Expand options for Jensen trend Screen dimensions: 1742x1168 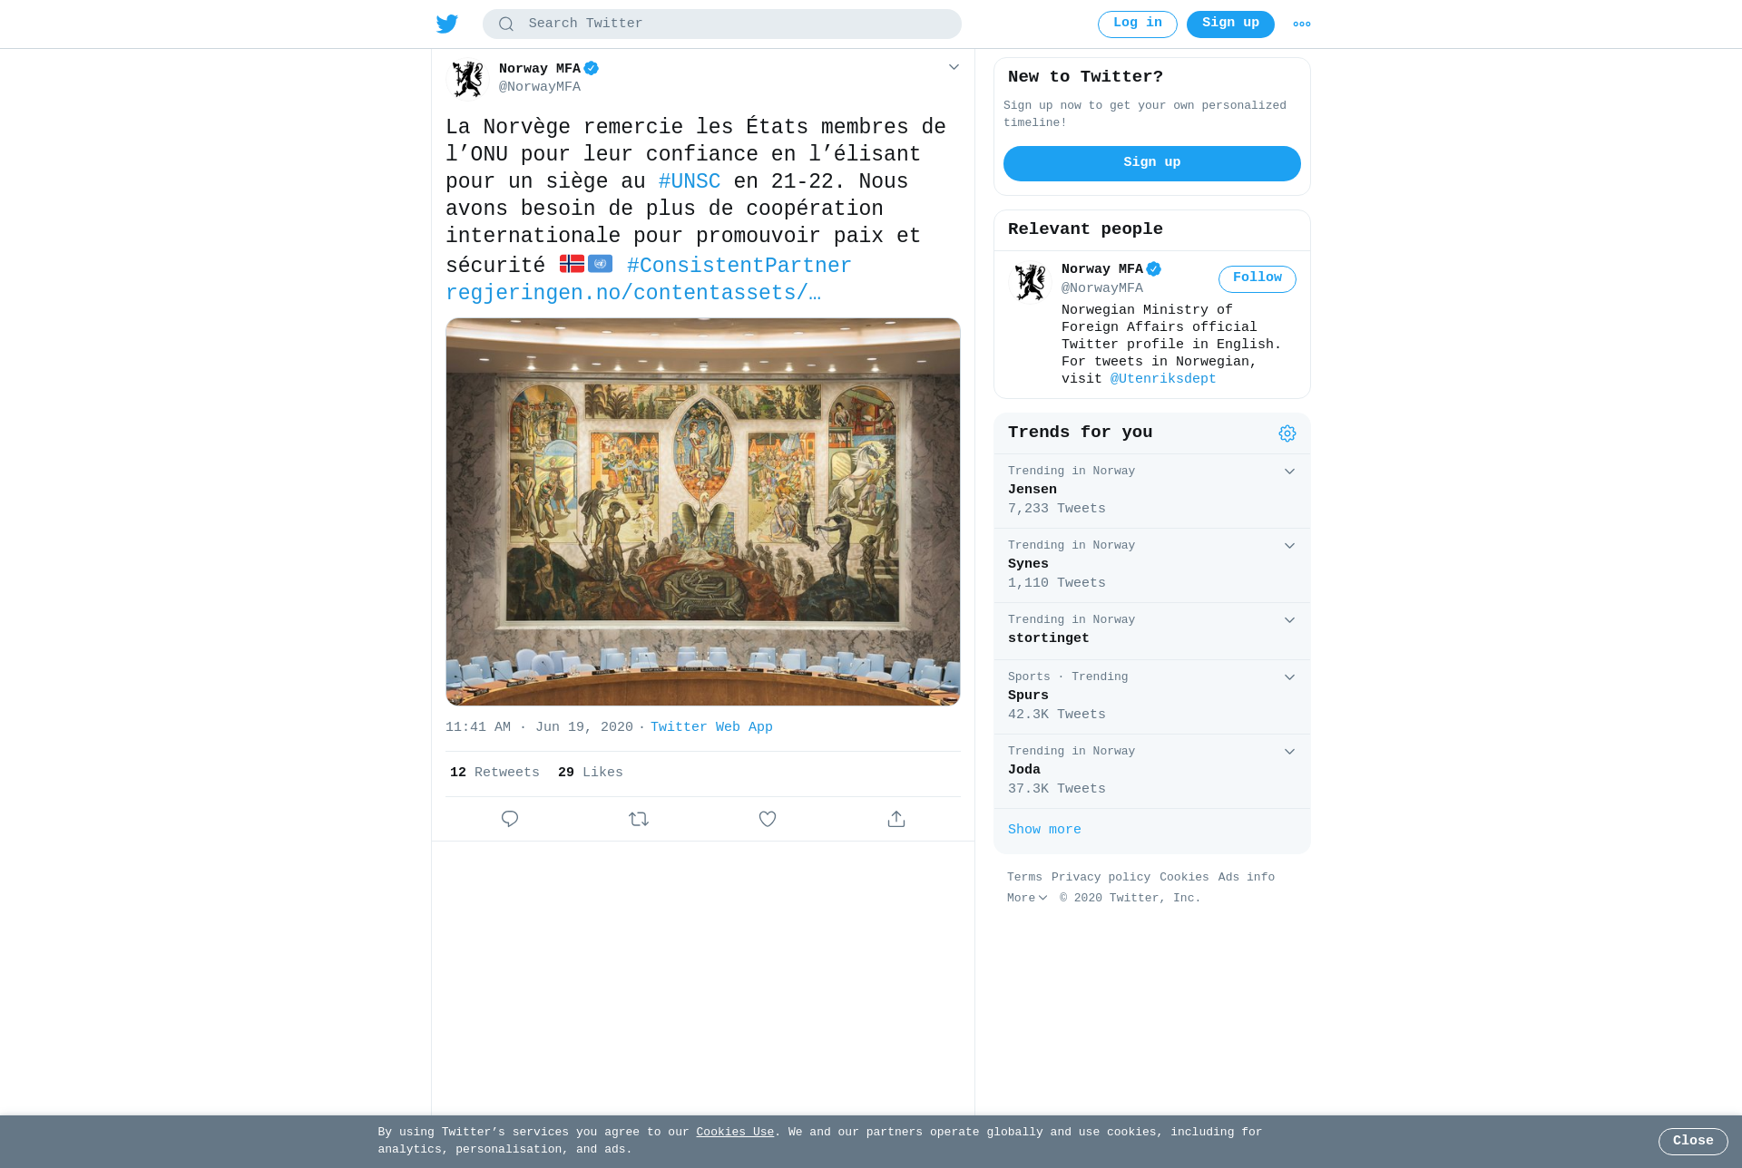click(x=1289, y=472)
